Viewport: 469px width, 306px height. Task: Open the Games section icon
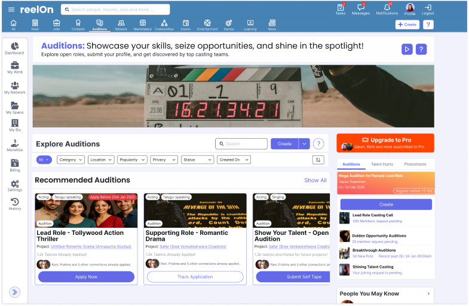(229, 25)
